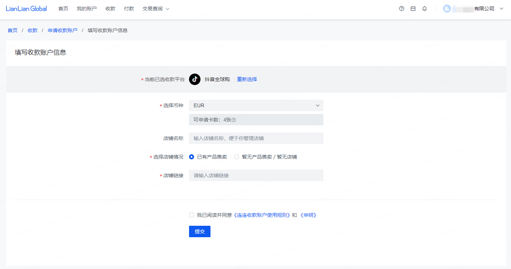Open 付款 in the top navigation
Viewport: 511px width, 269px height.
coord(129,9)
